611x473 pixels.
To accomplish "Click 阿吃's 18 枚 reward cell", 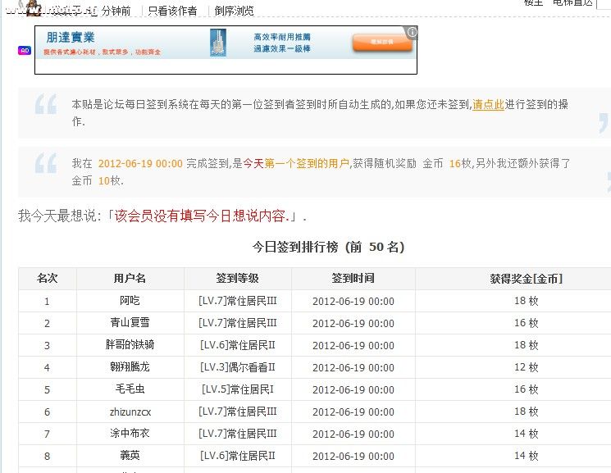I will point(526,301).
